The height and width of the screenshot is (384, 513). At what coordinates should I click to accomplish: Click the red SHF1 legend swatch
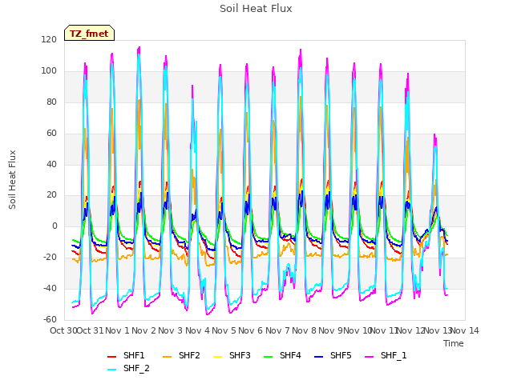(x=112, y=357)
